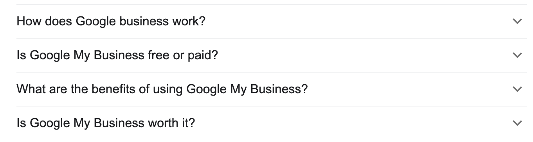The height and width of the screenshot is (142, 533).
Task: Expand "What are the benefits of using Google My Business?"
Action: coord(272,89)
